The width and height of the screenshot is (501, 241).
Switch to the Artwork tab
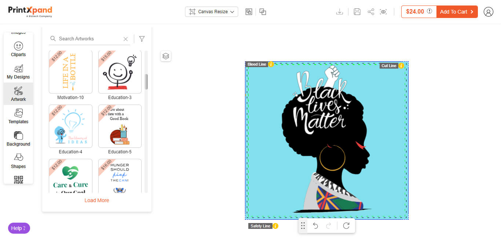pos(18,94)
